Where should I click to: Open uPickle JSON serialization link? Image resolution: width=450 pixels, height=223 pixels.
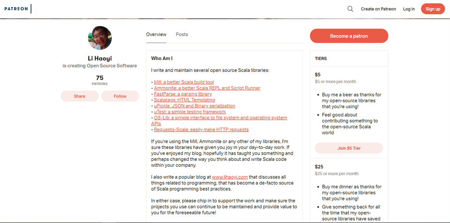(194, 106)
